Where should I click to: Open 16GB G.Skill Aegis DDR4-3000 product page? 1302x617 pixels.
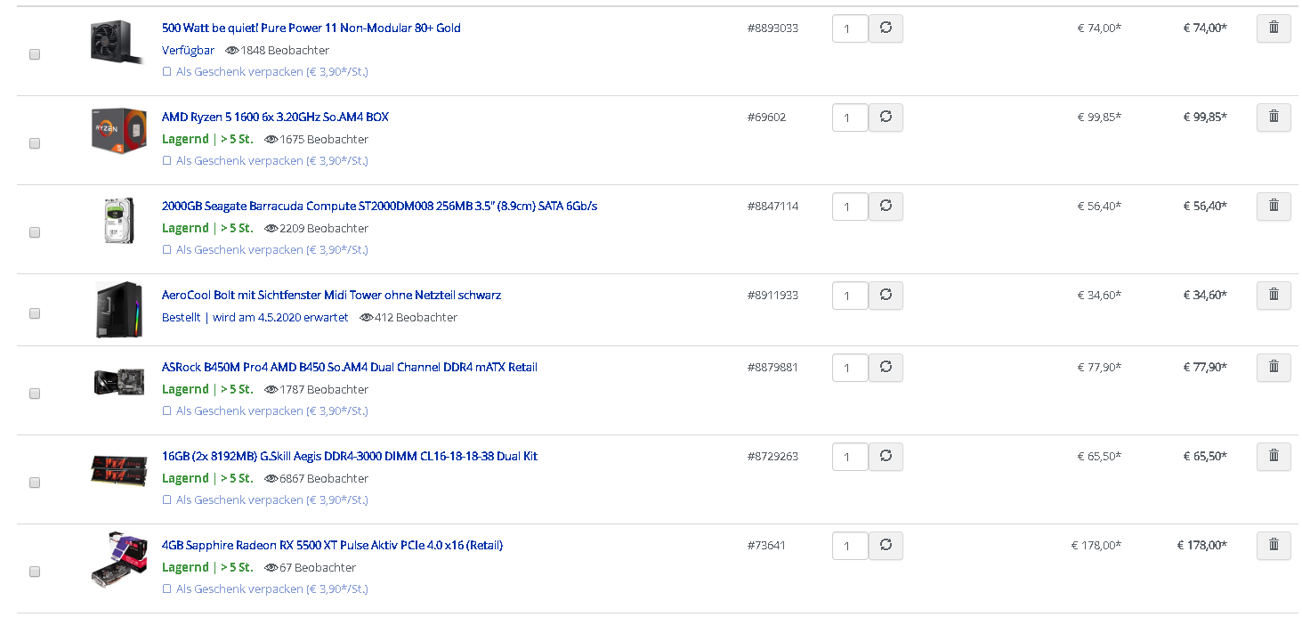350,456
